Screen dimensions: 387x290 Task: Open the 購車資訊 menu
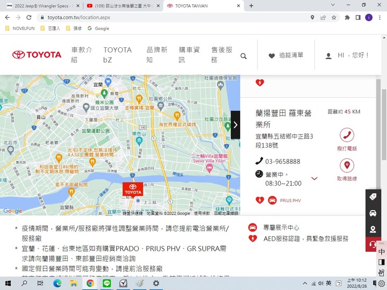189,54
